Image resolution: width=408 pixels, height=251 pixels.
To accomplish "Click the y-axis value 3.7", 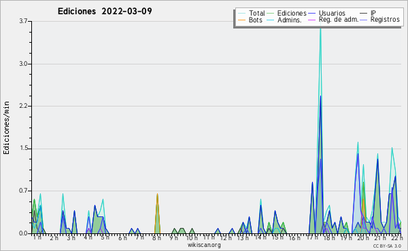I will point(23,21).
